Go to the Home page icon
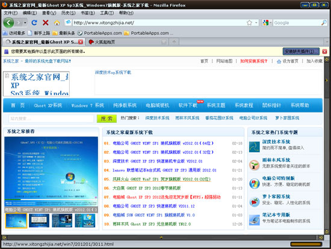The height and width of the screenshot is (249, 331). pos(57,23)
